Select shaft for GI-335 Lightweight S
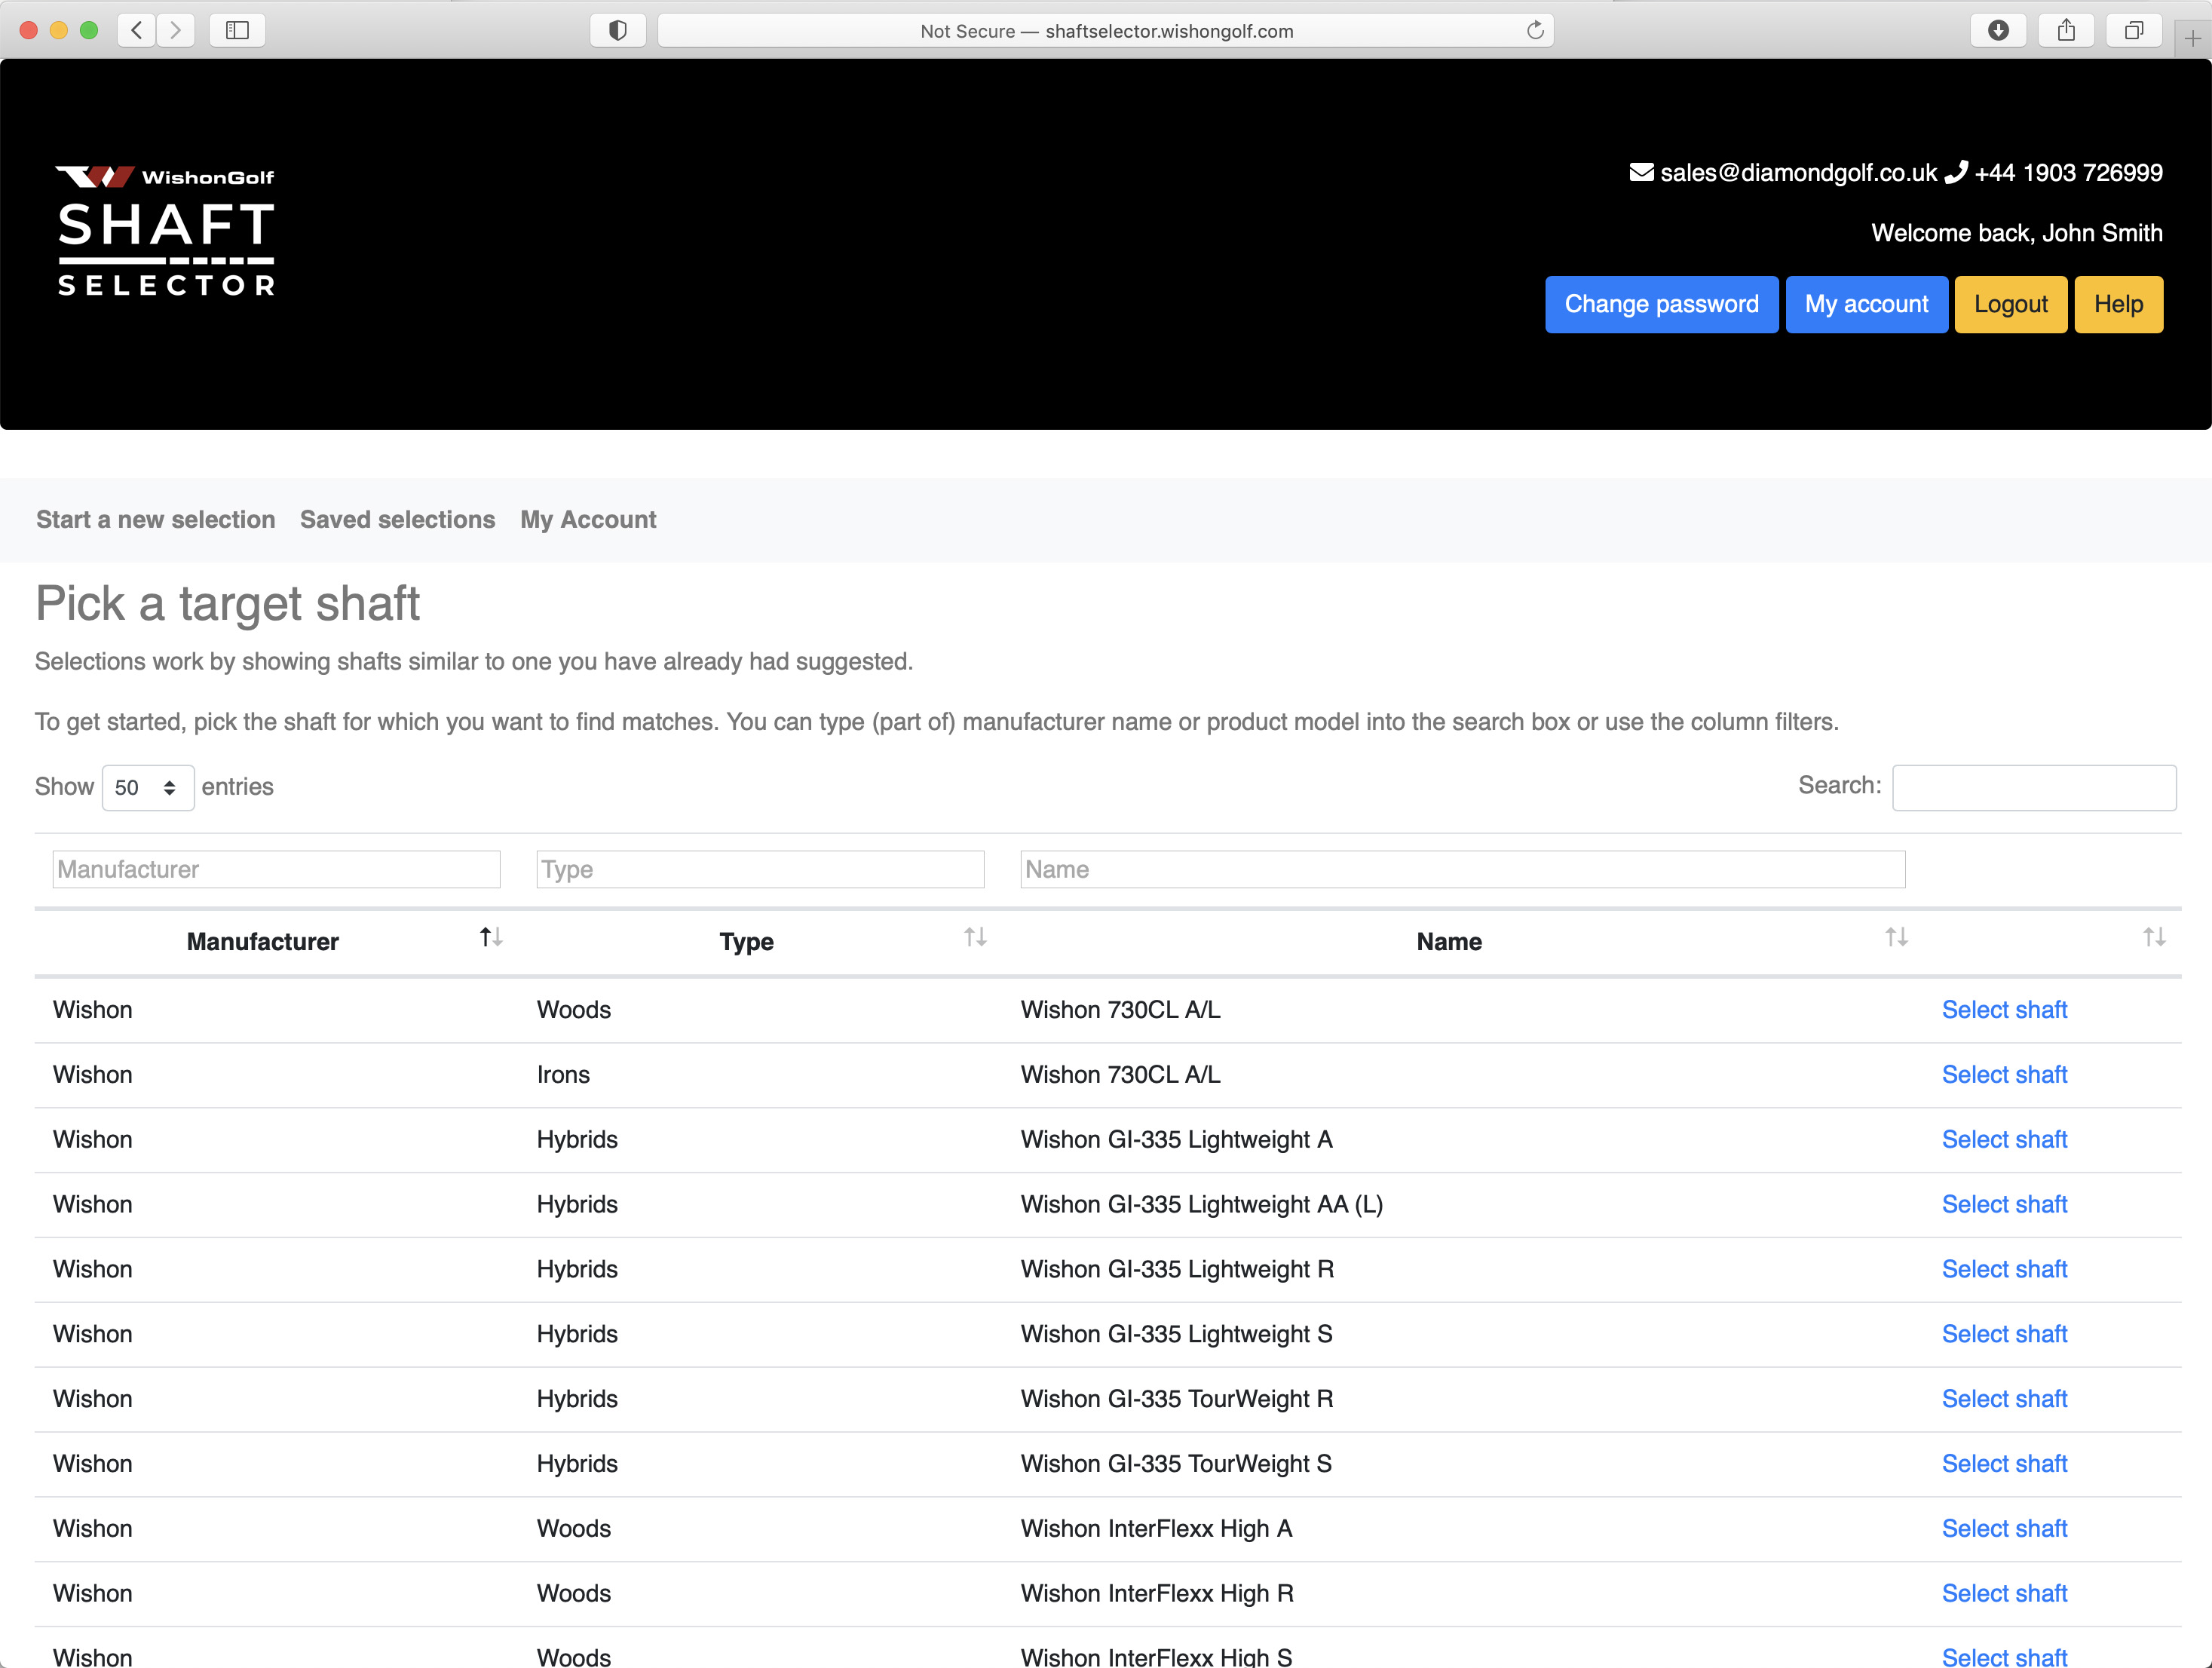This screenshot has height=1668, width=2212. coord(2004,1334)
